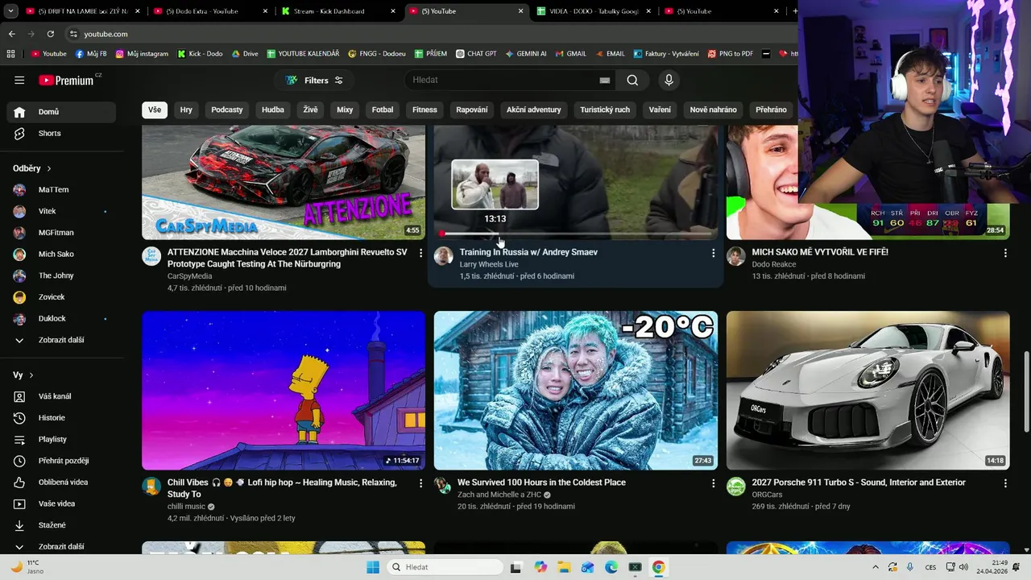1031x580 pixels.
Task: Open more options for Training In Russia video
Action: [713, 253]
